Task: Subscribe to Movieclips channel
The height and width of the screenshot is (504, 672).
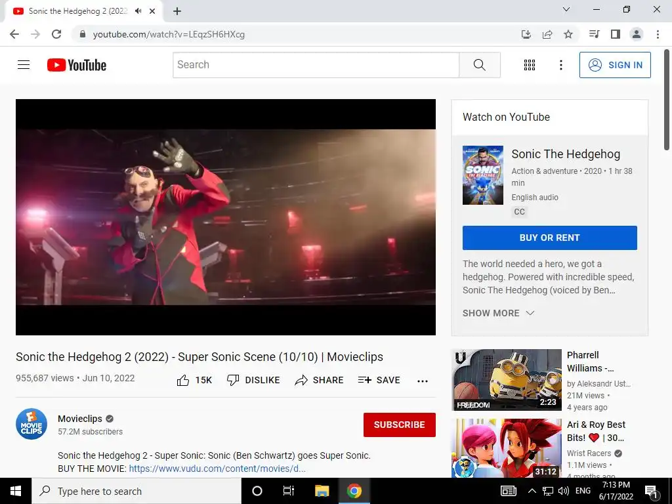Action: click(400, 425)
